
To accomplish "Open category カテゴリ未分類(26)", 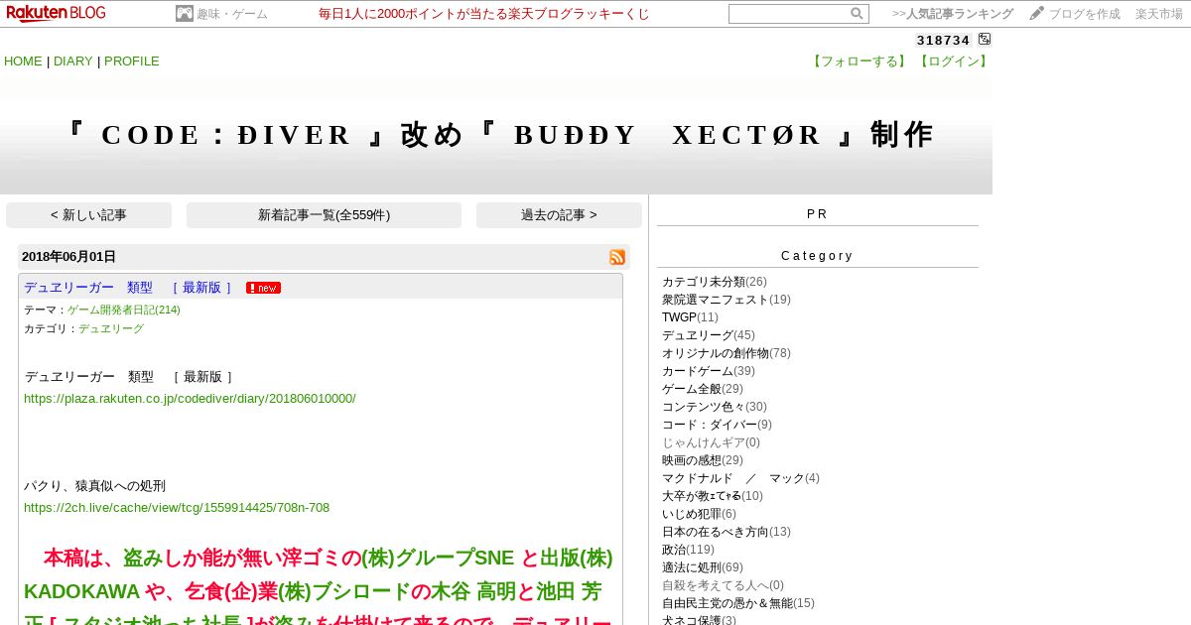I will point(715,282).
